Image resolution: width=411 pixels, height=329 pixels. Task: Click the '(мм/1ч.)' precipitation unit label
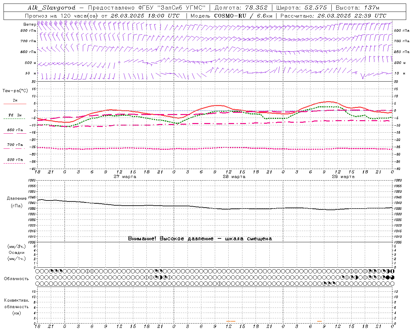(17, 259)
